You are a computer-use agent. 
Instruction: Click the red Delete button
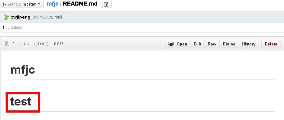pos(271,44)
